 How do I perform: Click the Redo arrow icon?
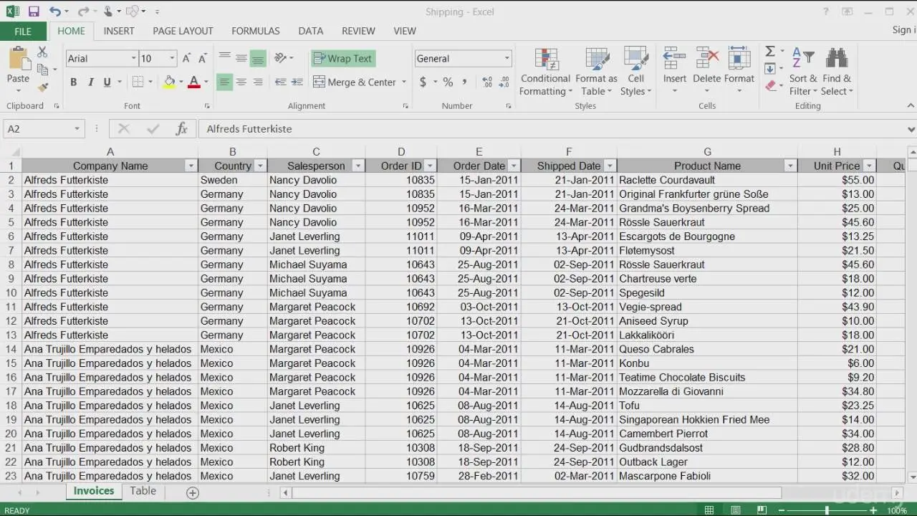(83, 11)
